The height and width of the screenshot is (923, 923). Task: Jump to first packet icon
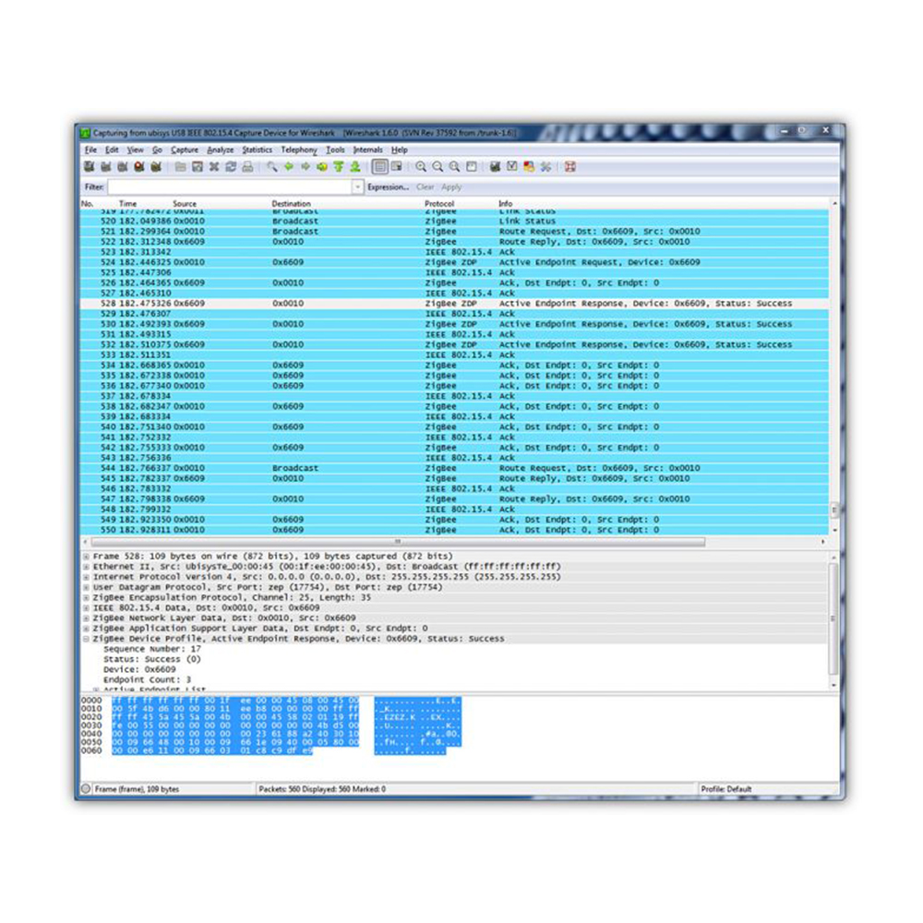(x=339, y=167)
